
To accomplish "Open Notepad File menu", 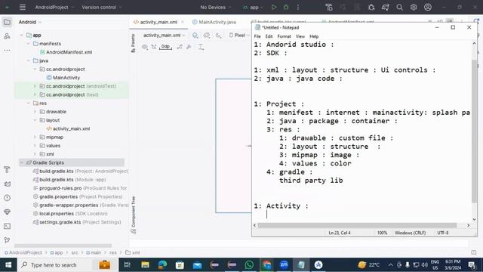I will (x=257, y=36).
